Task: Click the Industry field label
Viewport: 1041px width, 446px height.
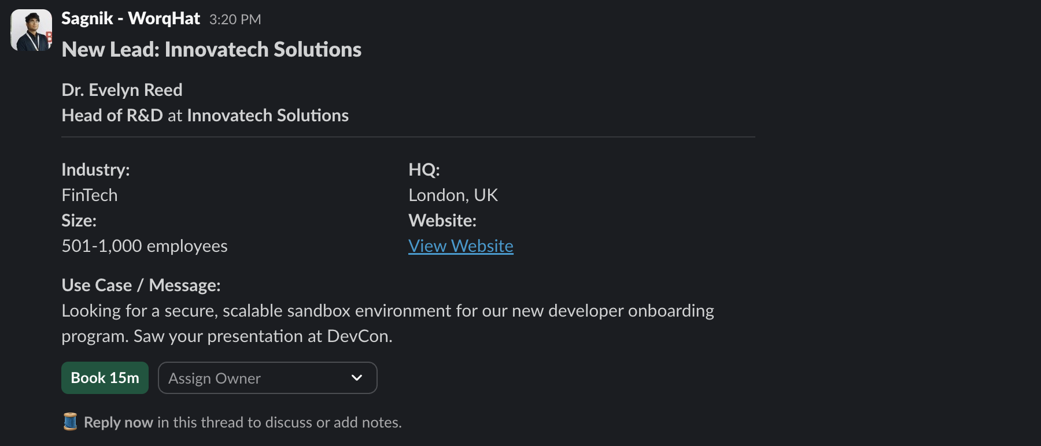Action: pos(95,170)
